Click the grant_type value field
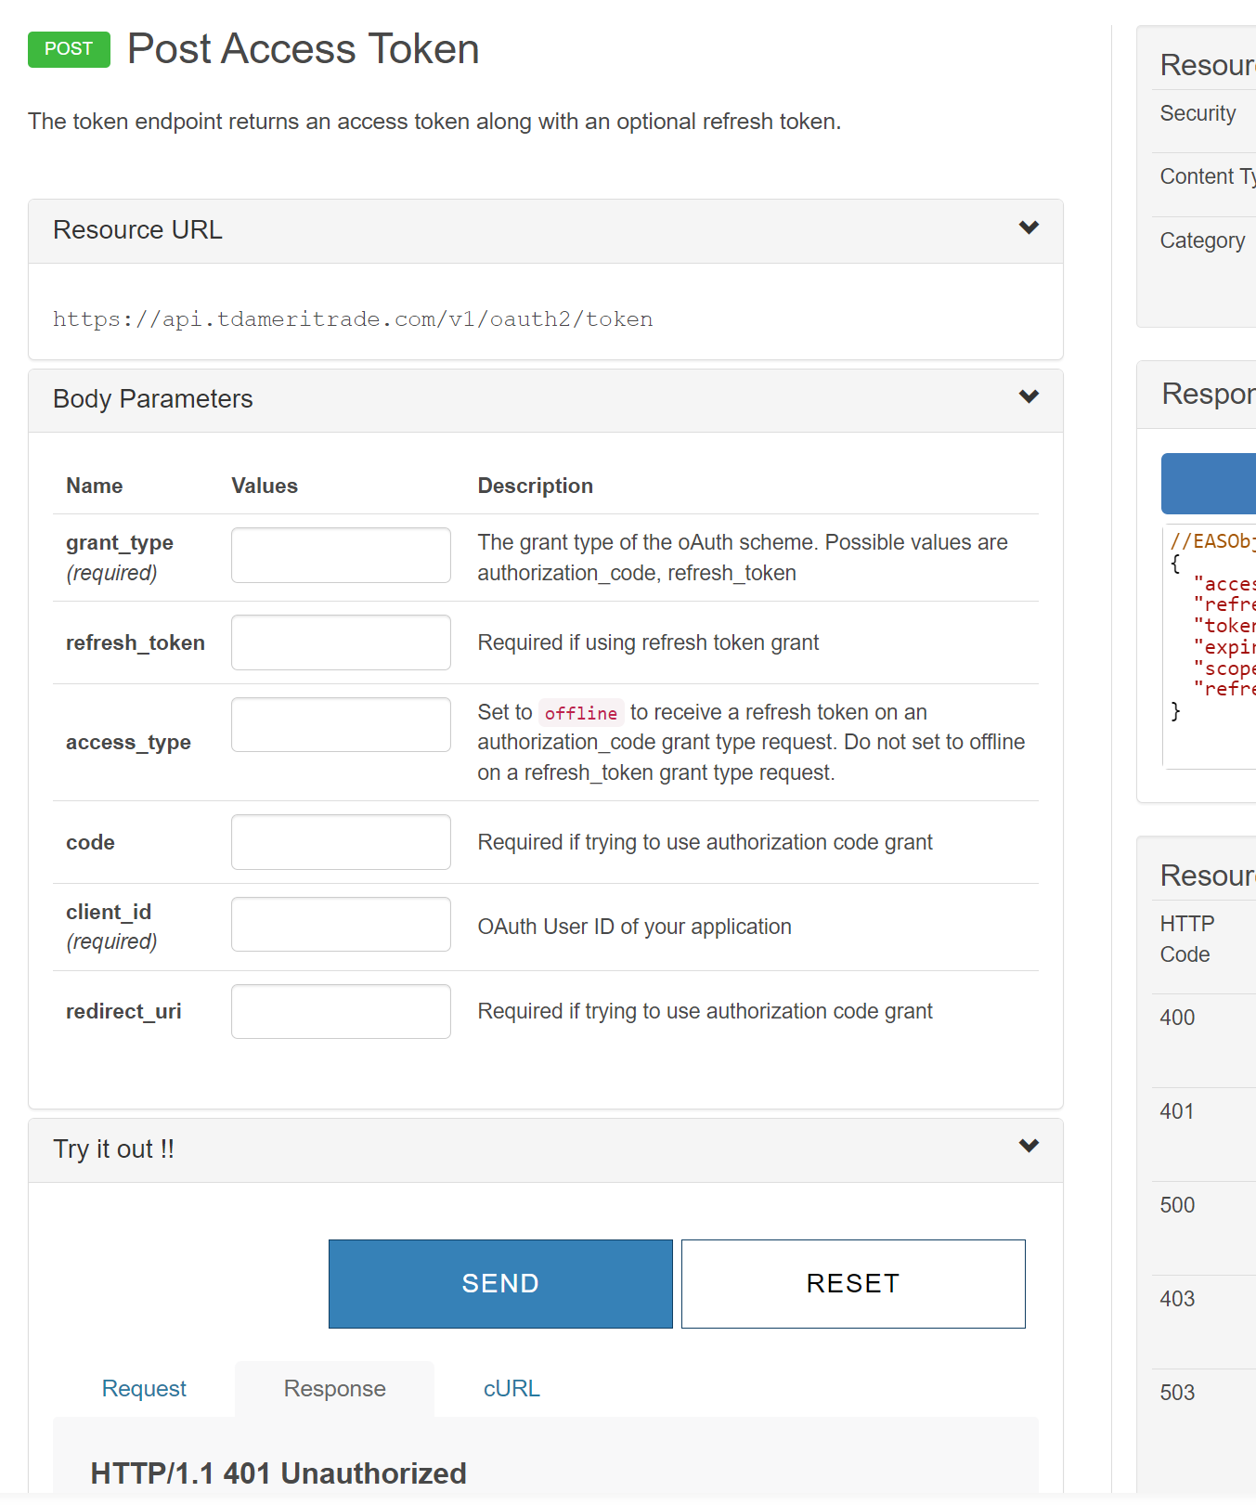The image size is (1256, 1505). tap(341, 555)
